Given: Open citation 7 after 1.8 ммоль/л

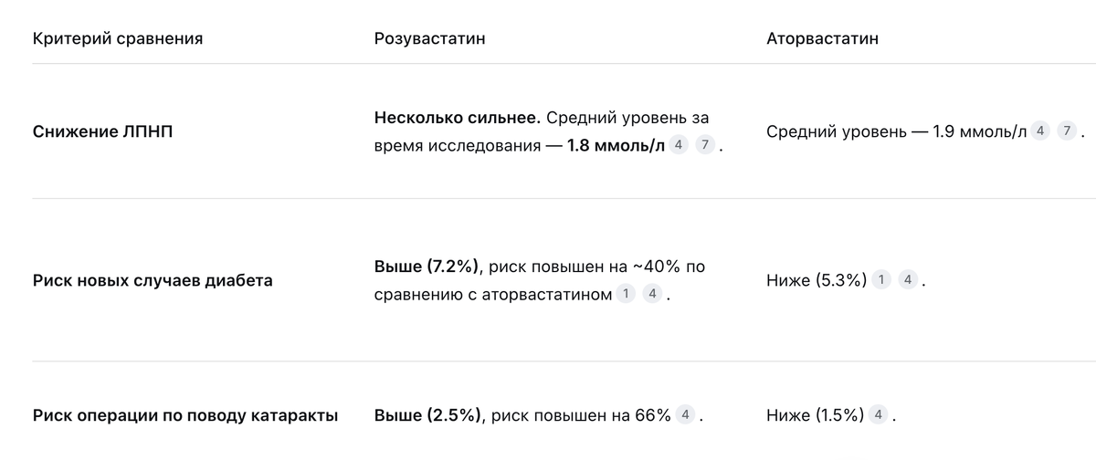Looking at the screenshot, I should pyautogui.click(x=704, y=145).
